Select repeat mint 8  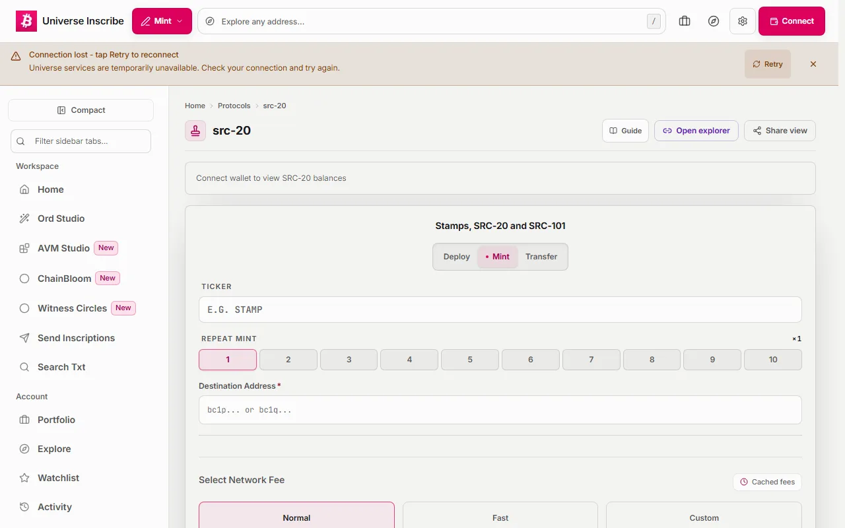[652, 360]
